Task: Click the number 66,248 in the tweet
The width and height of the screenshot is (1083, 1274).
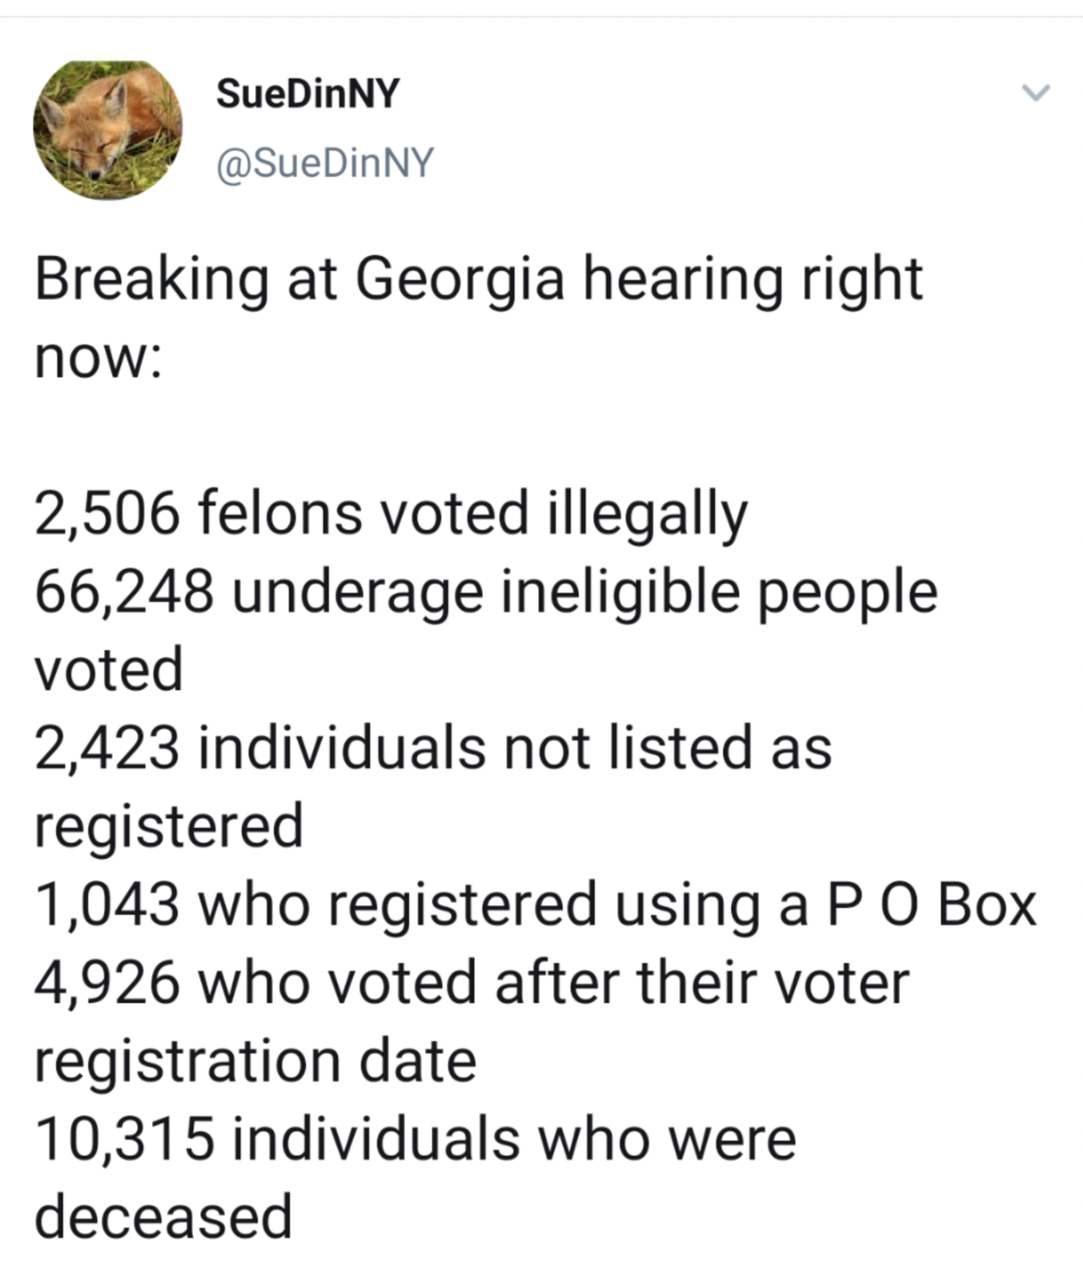Action: click(125, 592)
